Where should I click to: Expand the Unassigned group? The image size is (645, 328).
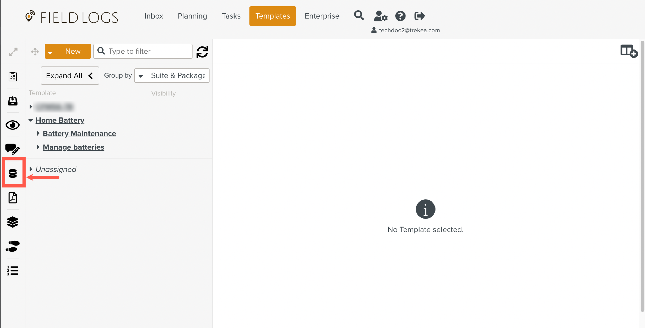[x=31, y=169]
